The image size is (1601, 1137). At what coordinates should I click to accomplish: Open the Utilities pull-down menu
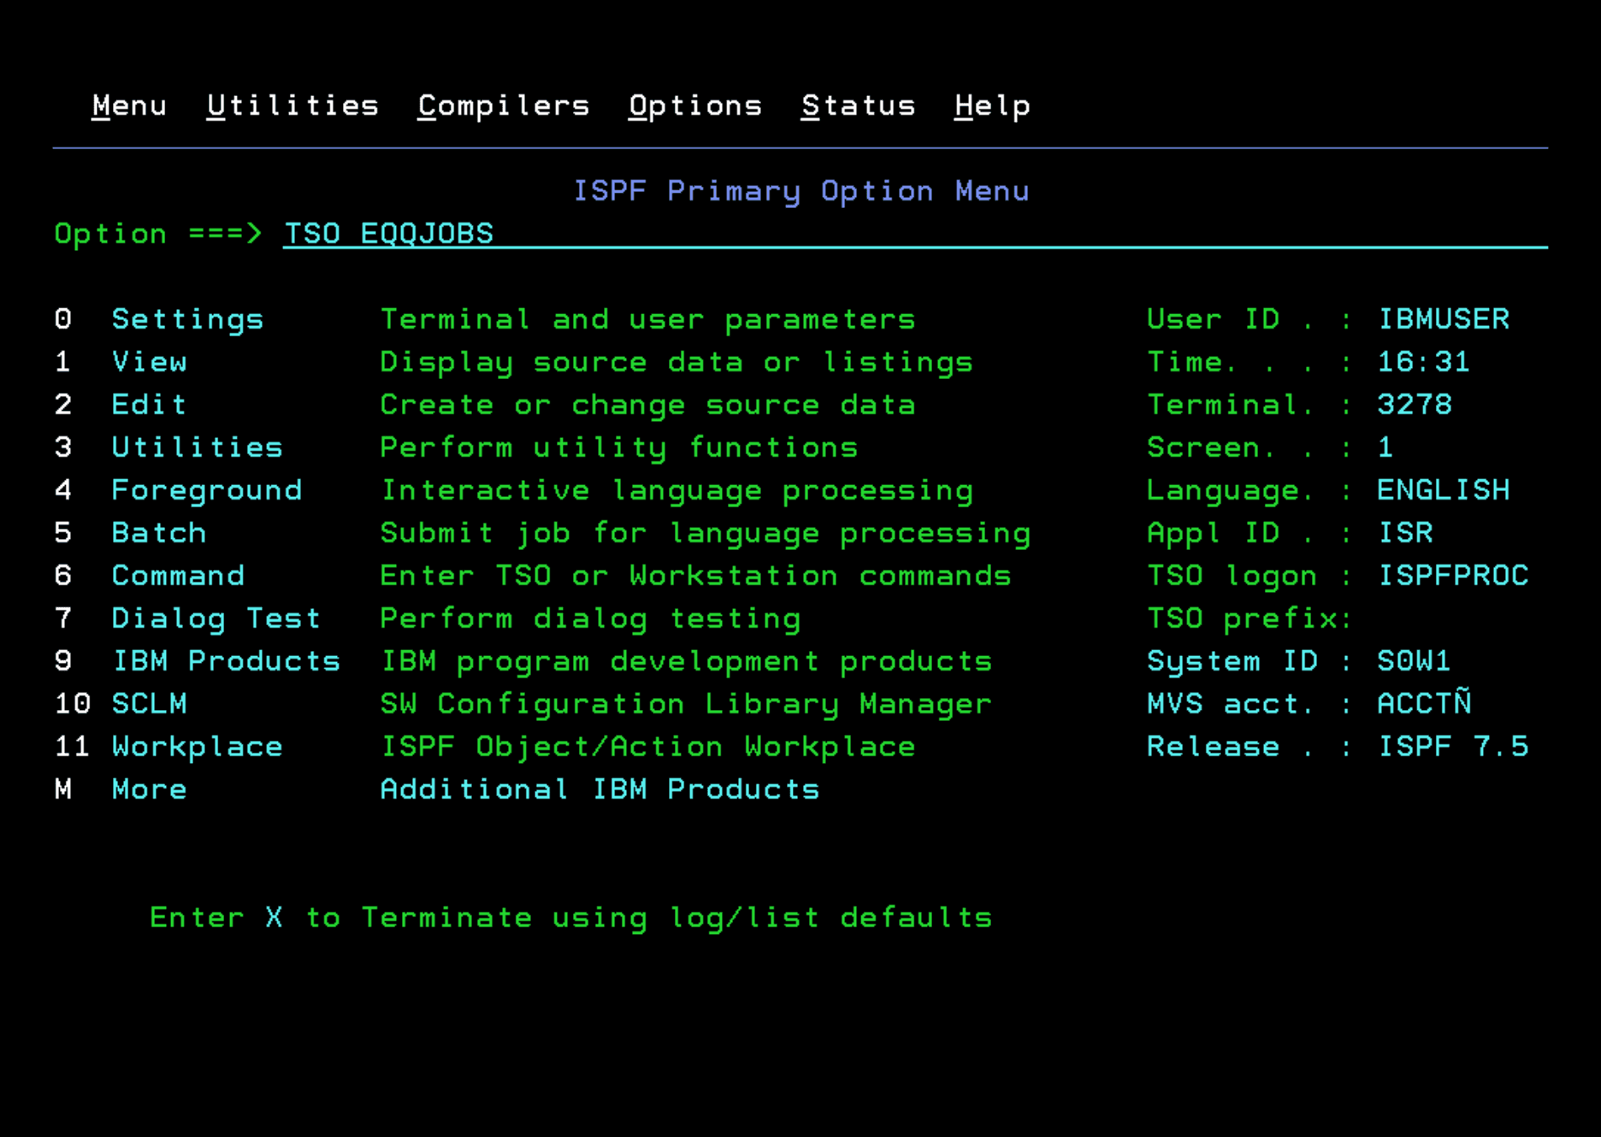[x=292, y=106]
